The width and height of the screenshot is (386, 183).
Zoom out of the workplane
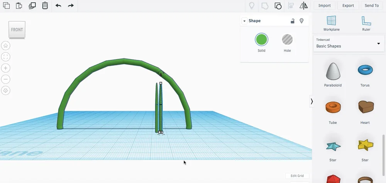[6, 79]
